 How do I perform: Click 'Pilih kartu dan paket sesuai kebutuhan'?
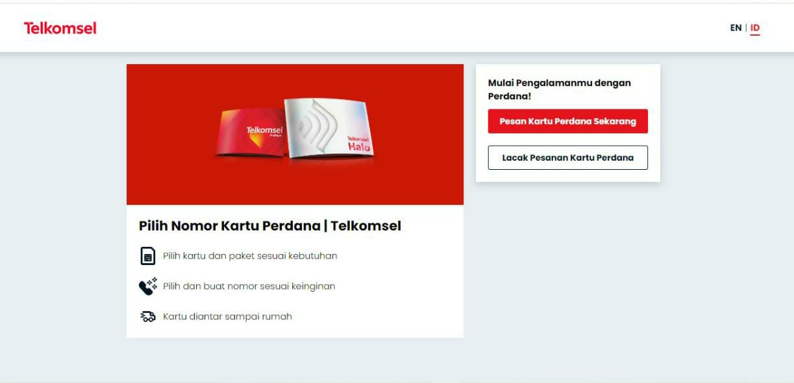[x=250, y=256]
